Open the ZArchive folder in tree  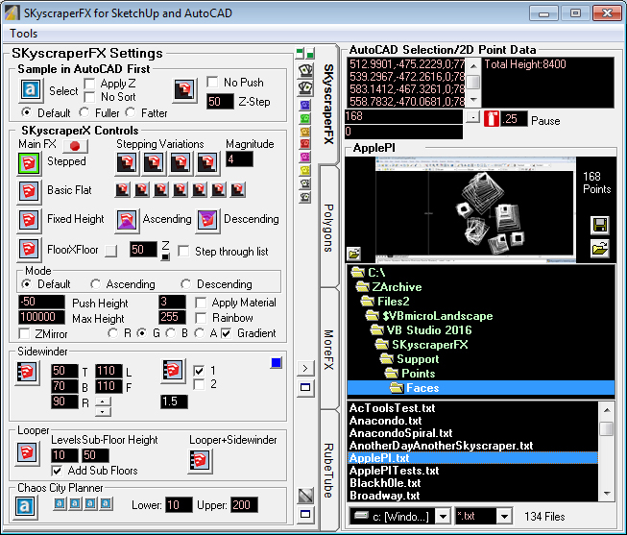[397, 287]
